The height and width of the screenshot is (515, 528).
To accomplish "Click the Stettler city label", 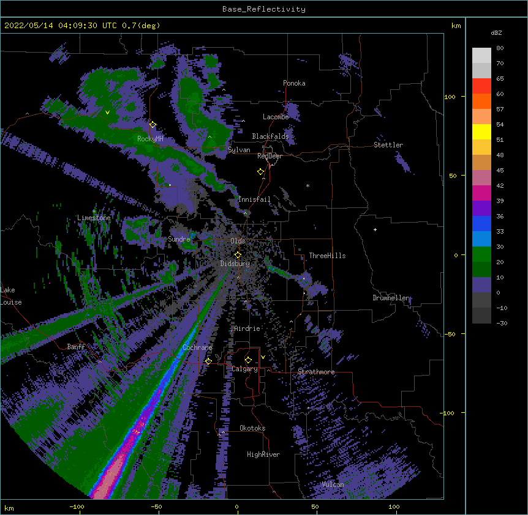I will coord(388,145).
